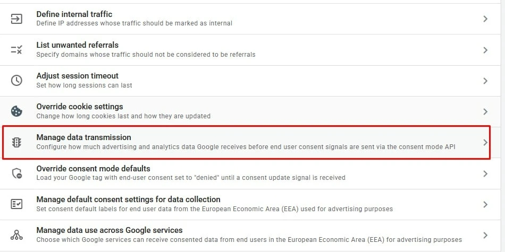The width and height of the screenshot is (505, 252).
Task: Expand Override cookie settings chevron
Action: tap(485, 111)
